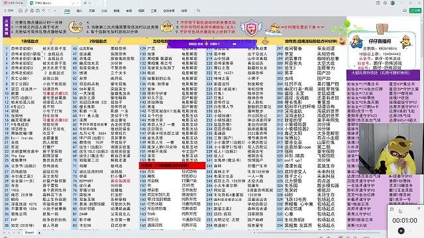Select the header cell "1块钱起点"

coord(30,41)
